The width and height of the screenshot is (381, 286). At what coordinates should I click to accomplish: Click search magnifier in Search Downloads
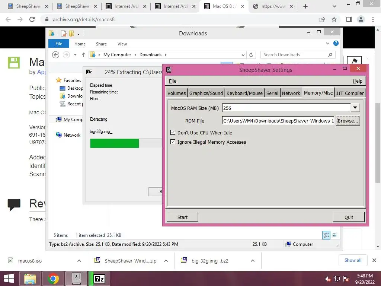tap(330, 55)
